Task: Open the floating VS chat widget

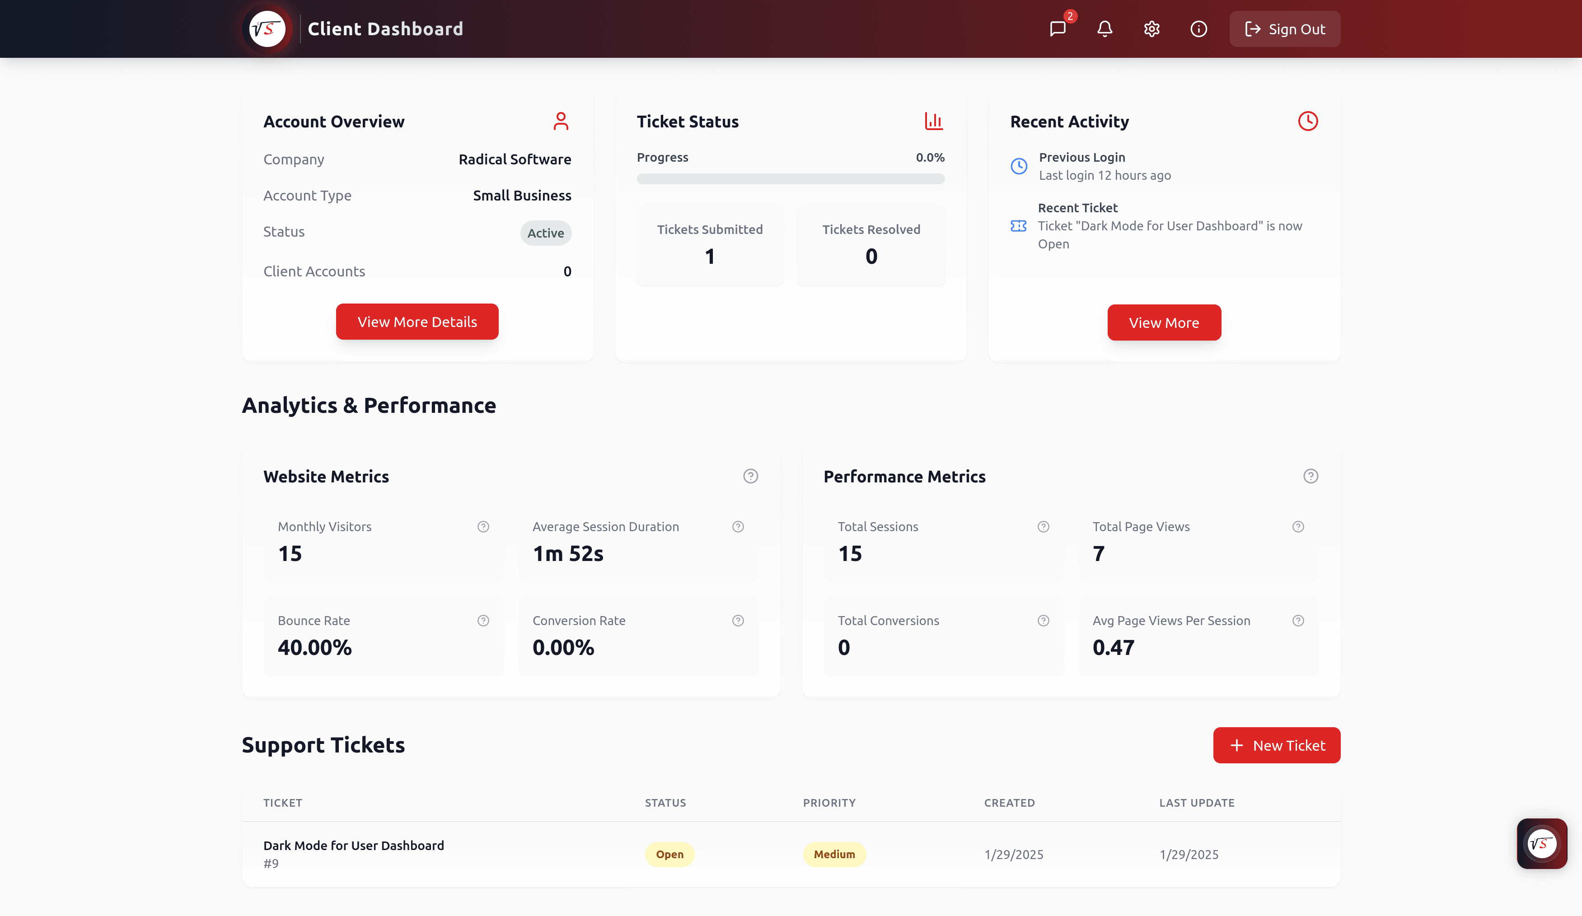Action: click(x=1542, y=843)
